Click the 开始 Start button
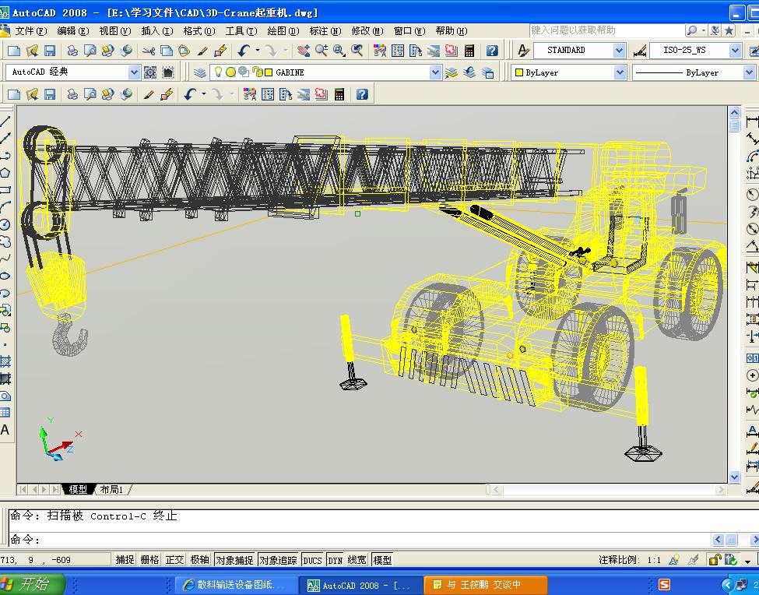 click(31, 584)
